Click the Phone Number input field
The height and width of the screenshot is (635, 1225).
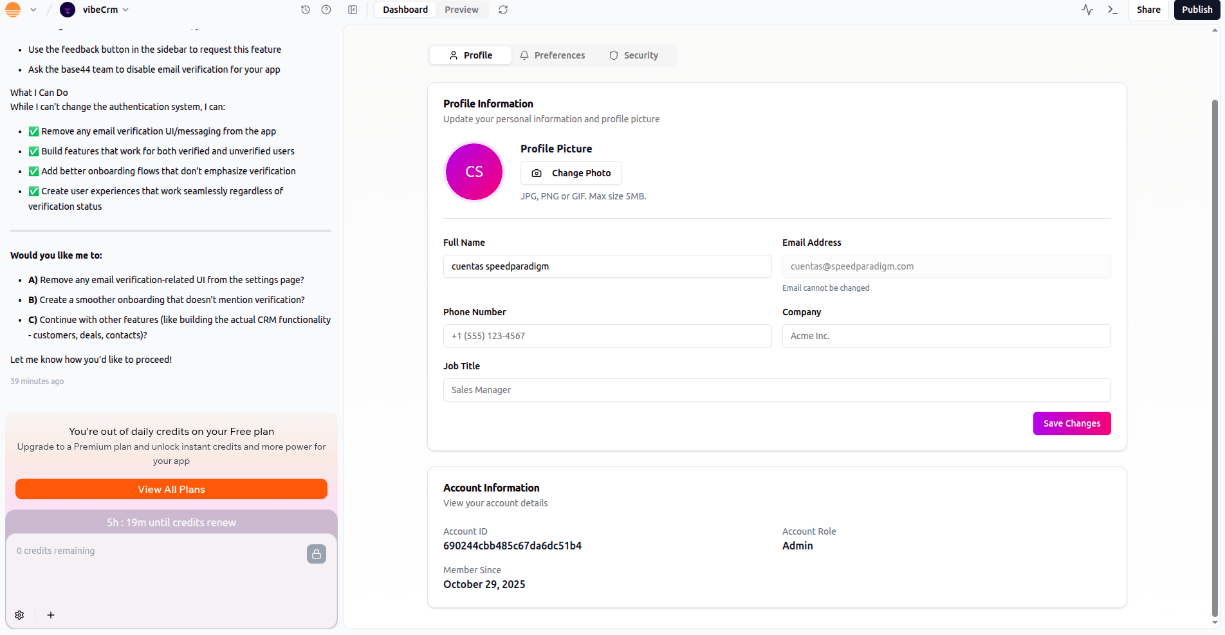(607, 336)
